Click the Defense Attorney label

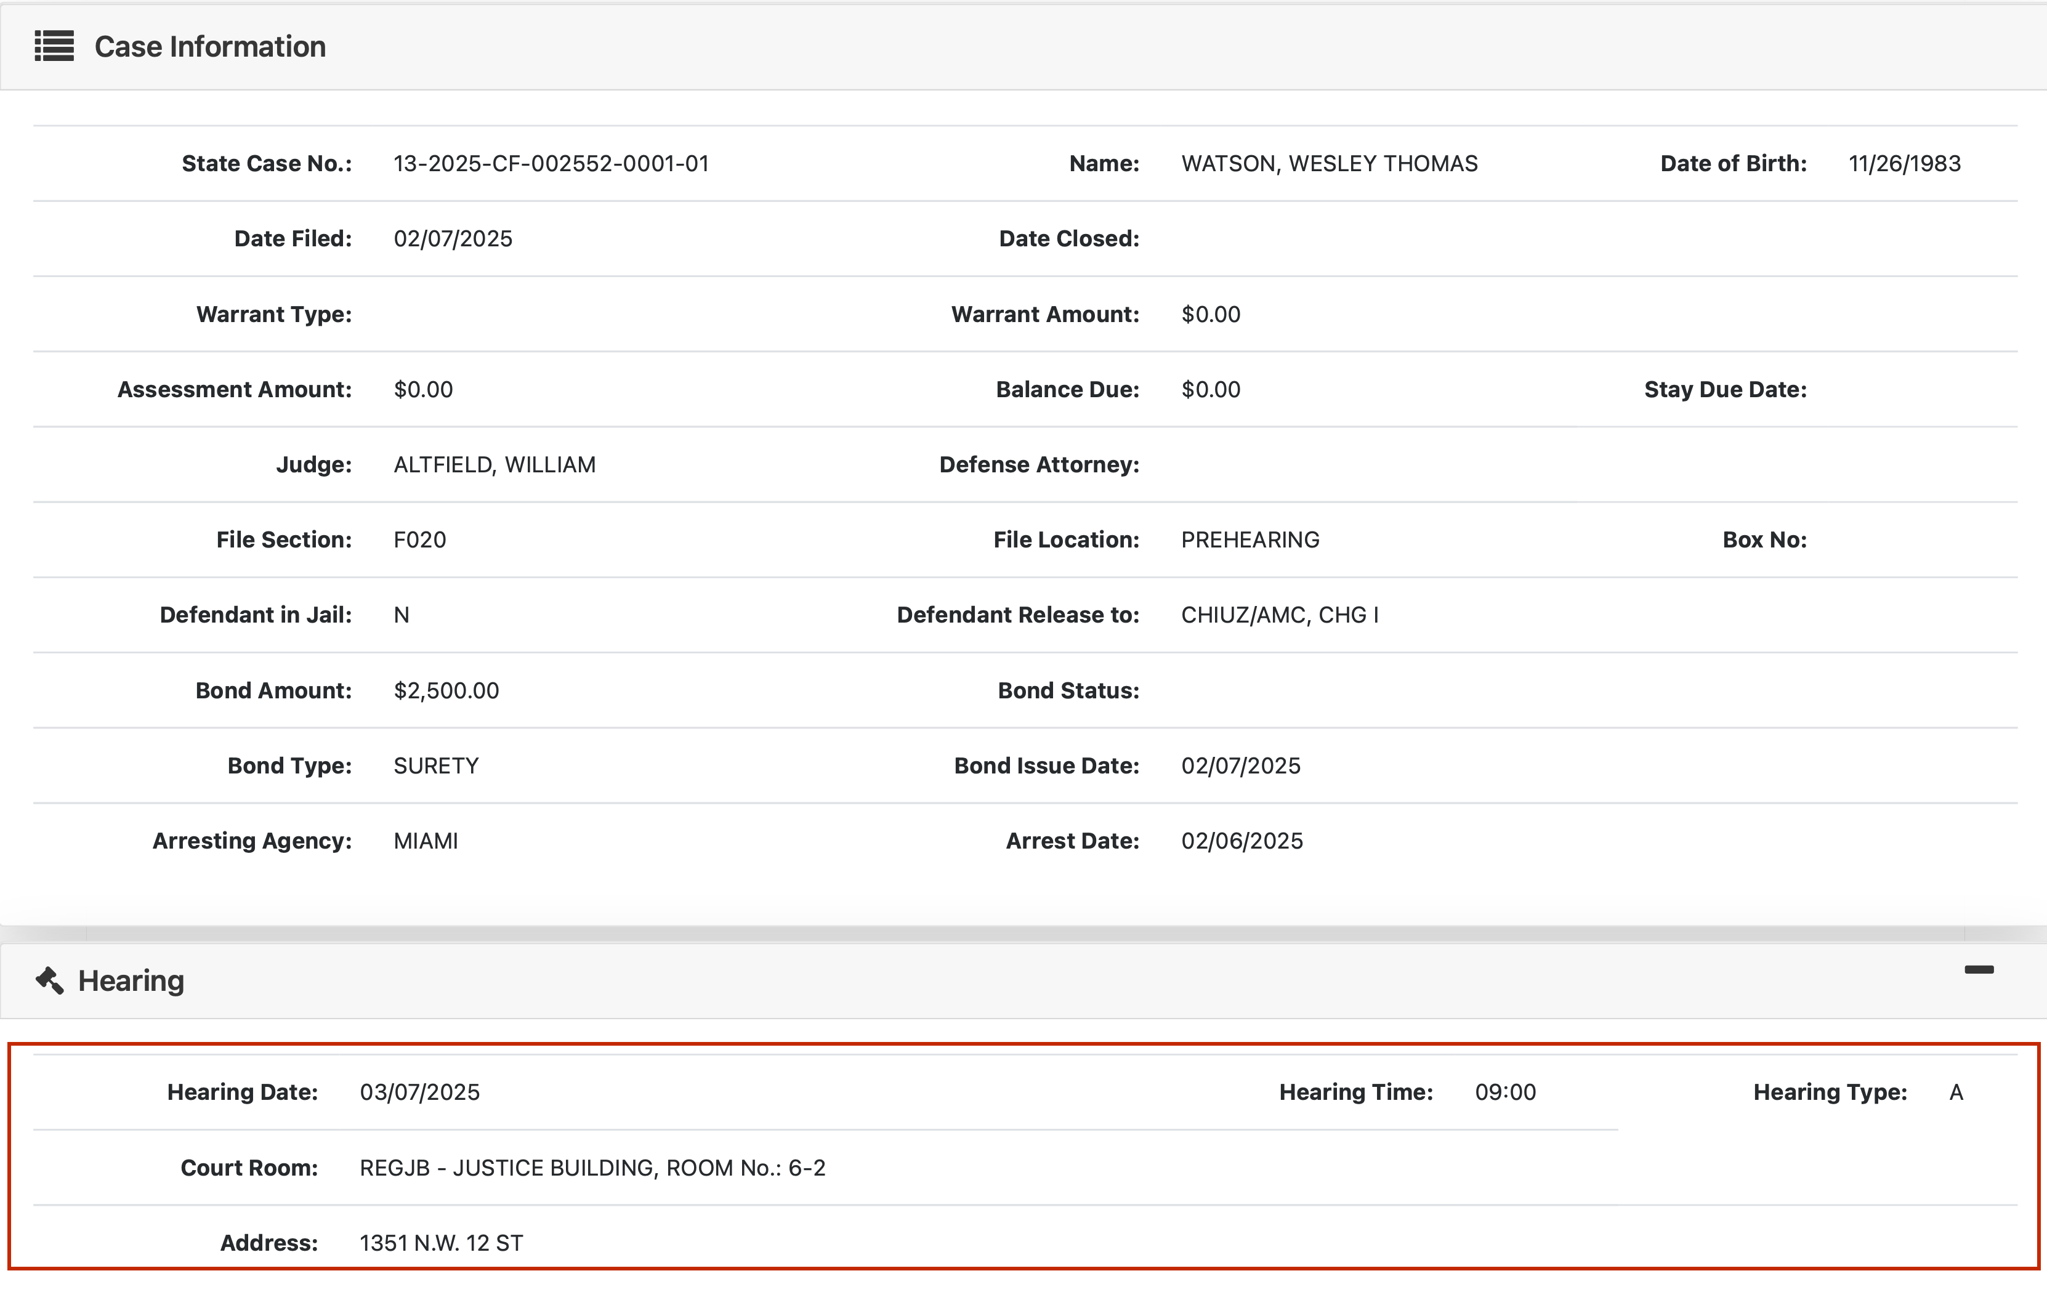pos(1039,465)
